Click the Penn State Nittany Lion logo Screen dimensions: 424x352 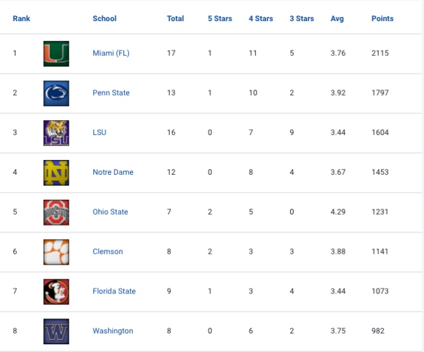[x=57, y=93]
